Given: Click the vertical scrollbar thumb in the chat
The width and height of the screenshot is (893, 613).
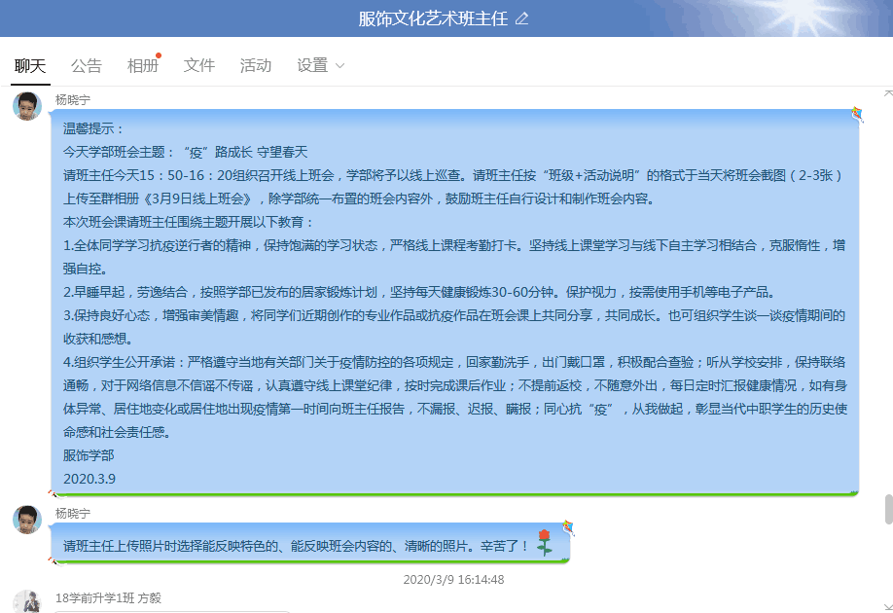Looking at the screenshot, I should point(887,508).
